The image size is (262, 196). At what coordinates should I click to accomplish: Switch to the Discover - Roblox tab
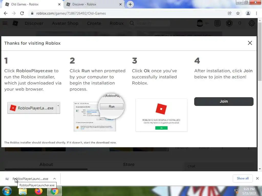pyautogui.click(x=94, y=4)
